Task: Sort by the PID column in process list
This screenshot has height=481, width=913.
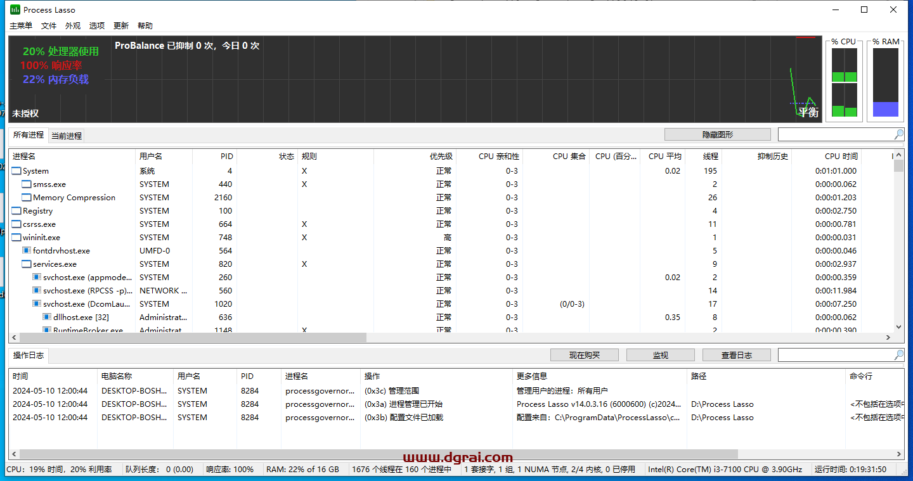Action: 214,156
